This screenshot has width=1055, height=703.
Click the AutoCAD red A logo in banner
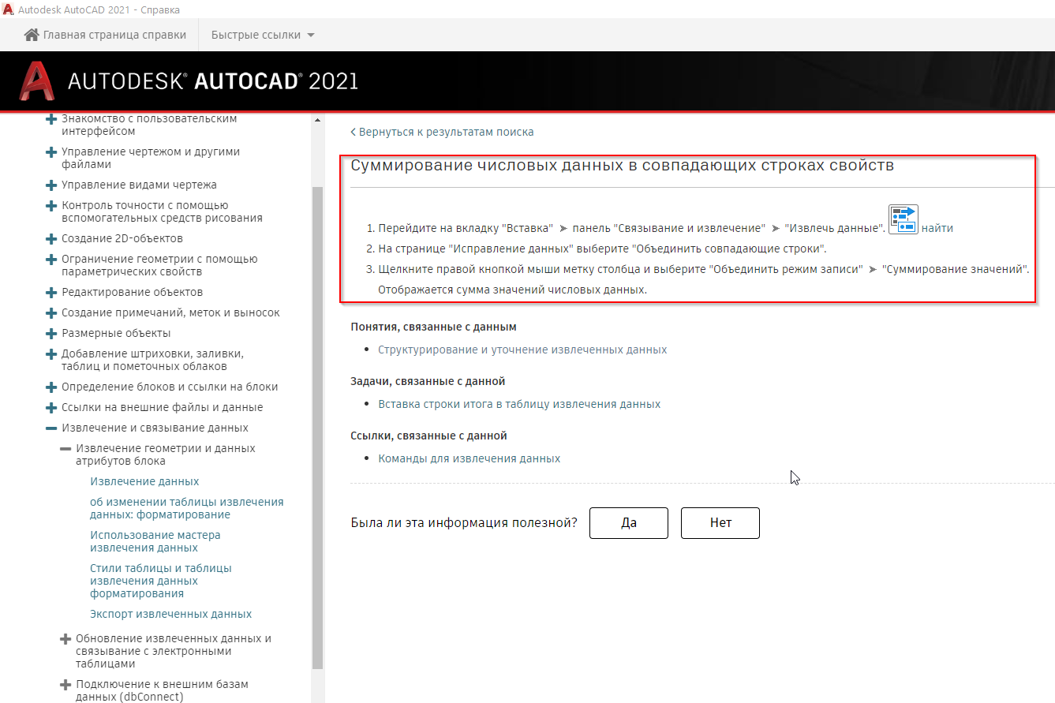tap(36, 81)
